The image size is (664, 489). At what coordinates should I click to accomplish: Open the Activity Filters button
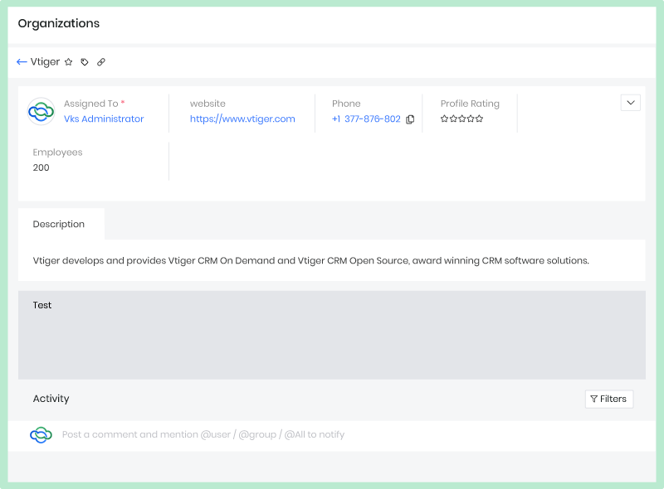[x=608, y=399]
